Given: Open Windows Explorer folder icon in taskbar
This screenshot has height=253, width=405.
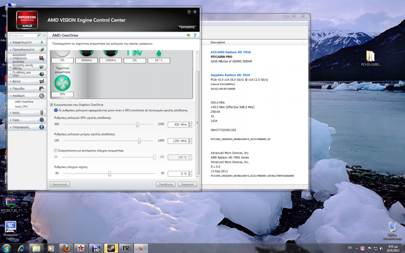Looking at the screenshot, I should 37,248.
